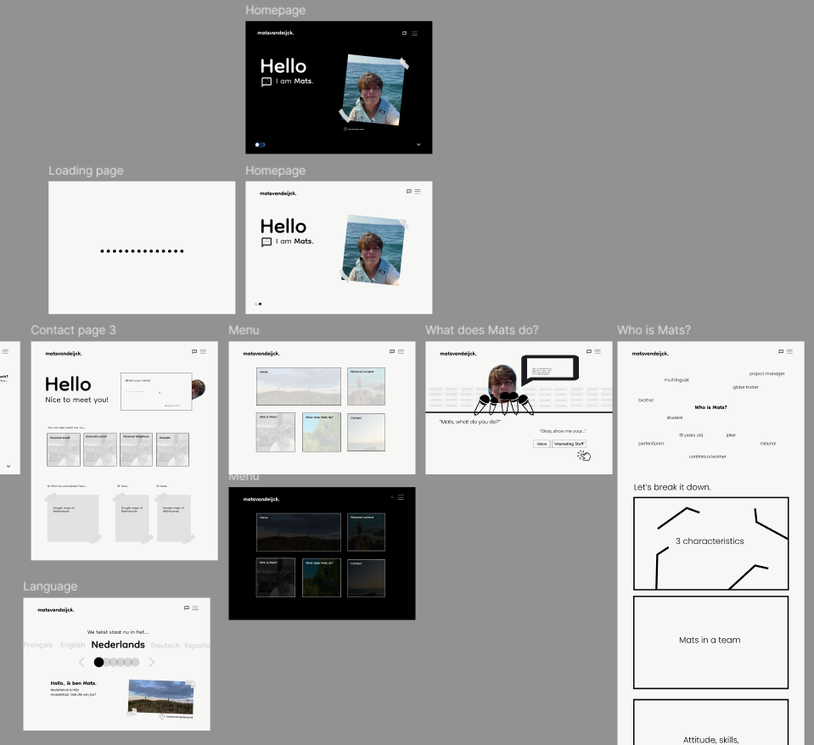Click the Mats photo on dark Homepage
The image size is (814, 745).
(373, 89)
